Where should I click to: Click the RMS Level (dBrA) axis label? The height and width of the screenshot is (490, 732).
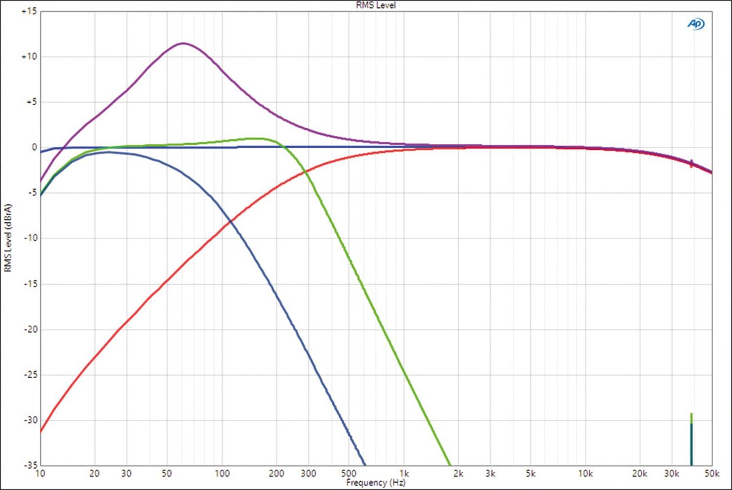pos(7,238)
